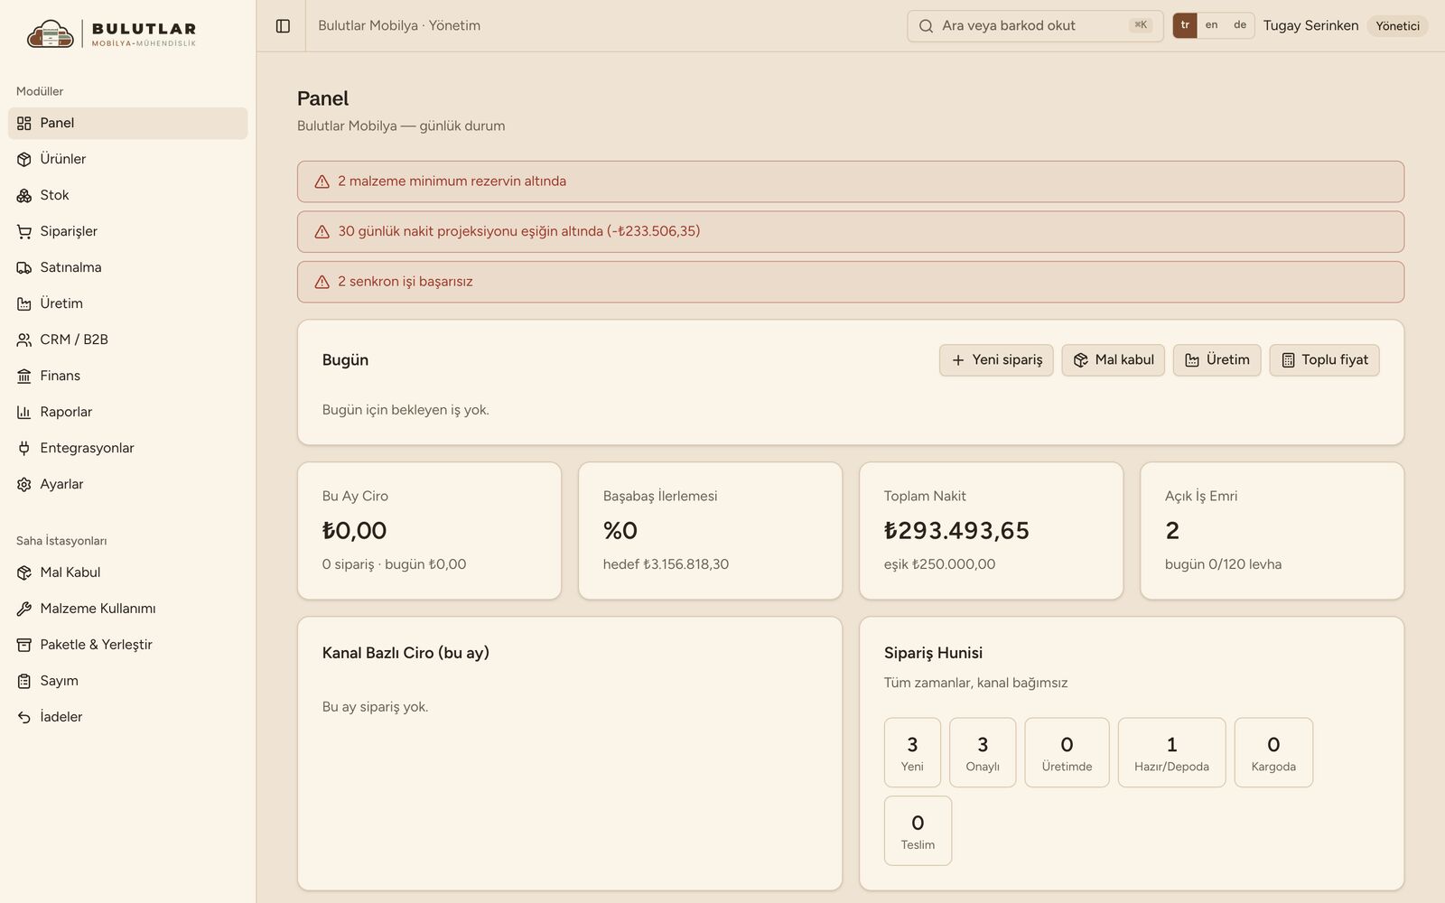Click the Açık İş Emri card

click(1272, 531)
